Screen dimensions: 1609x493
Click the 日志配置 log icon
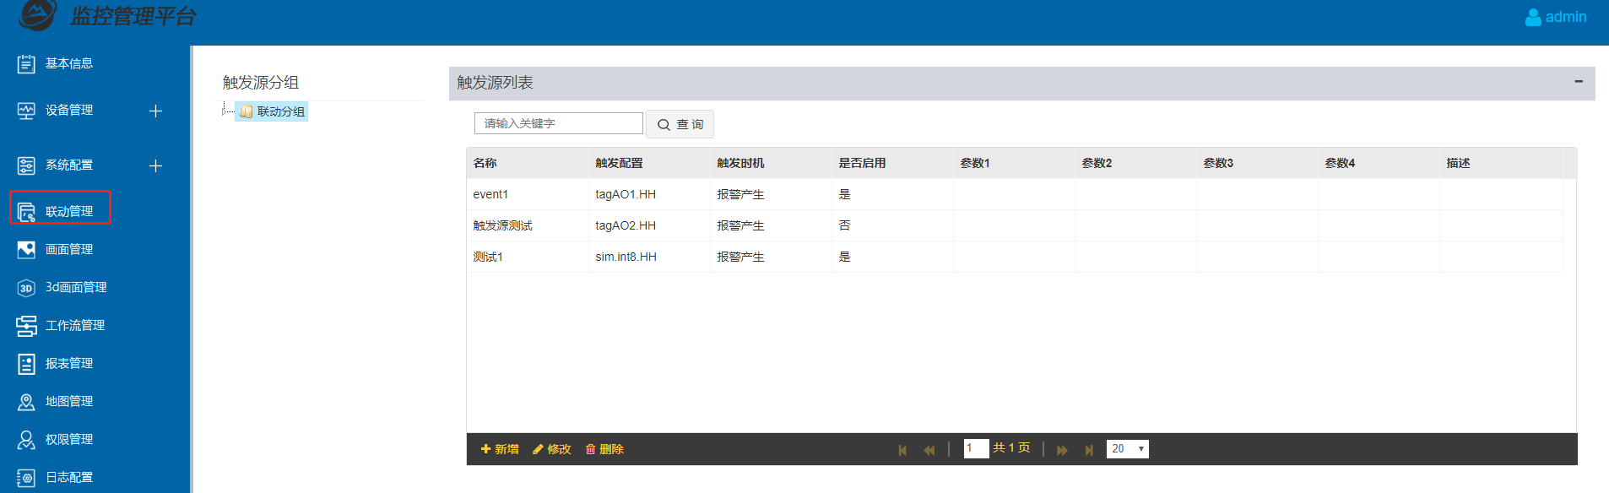(26, 478)
